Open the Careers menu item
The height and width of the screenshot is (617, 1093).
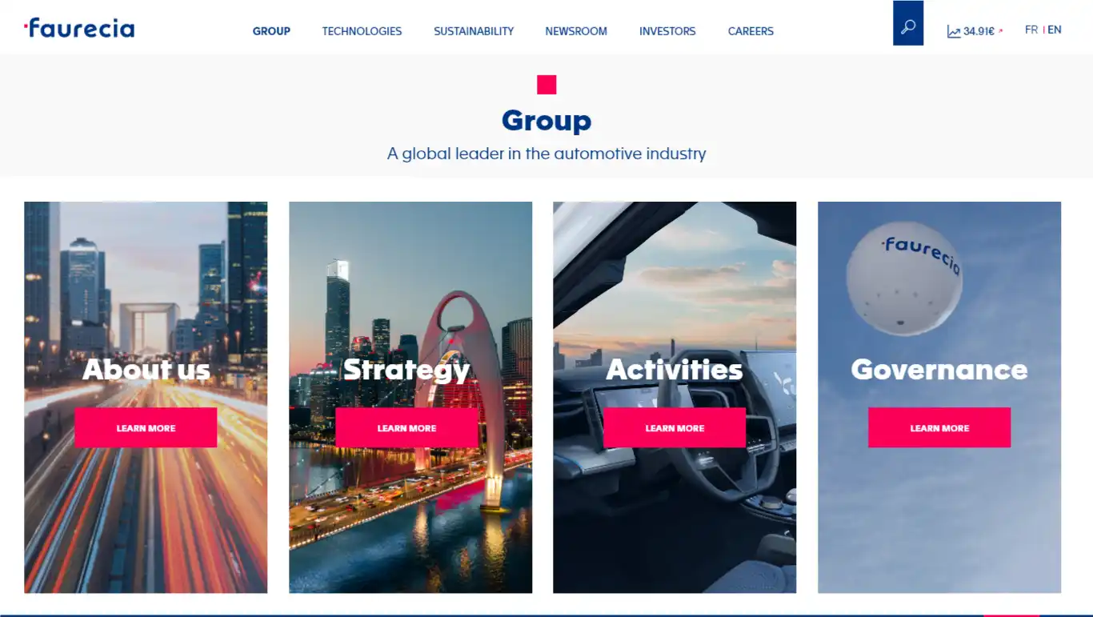pos(751,31)
